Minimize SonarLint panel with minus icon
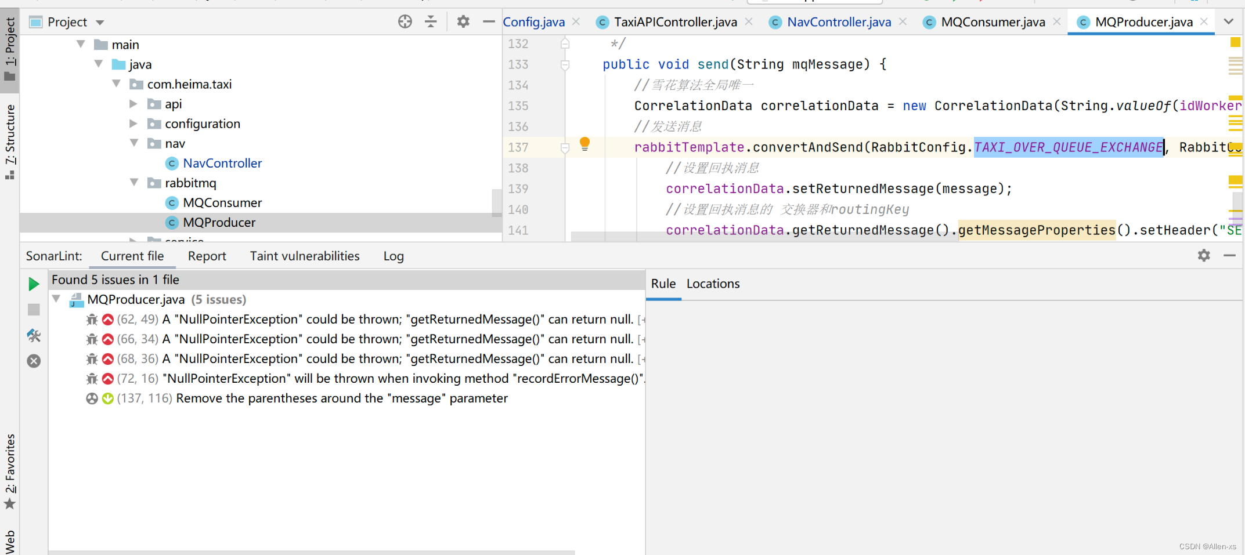 pos(1229,255)
